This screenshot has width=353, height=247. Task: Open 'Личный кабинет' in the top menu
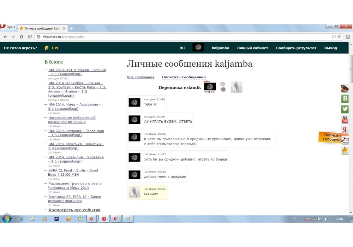point(252,48)
